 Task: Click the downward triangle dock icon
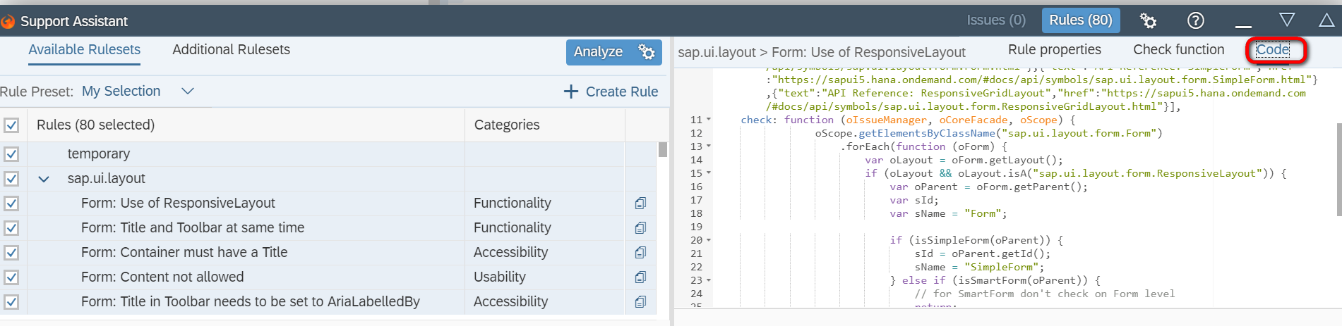coord(1287,20)
